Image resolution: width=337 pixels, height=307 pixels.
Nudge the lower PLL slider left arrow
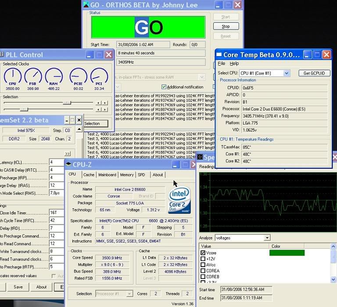[98, 110]
